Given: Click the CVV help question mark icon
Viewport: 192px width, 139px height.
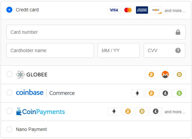Looking at the screenshot, I should tap(178, 50).
